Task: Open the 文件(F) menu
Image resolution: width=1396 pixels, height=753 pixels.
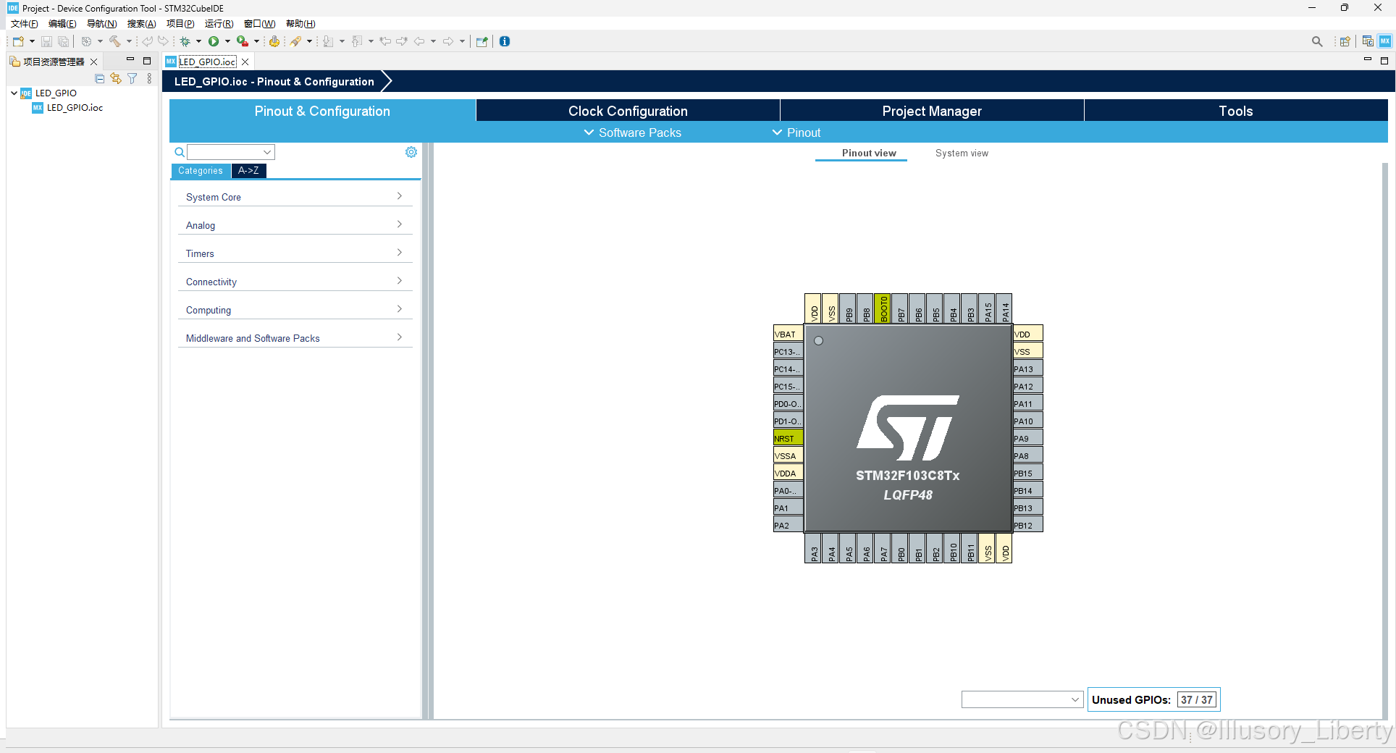Action: coord(24,24)
